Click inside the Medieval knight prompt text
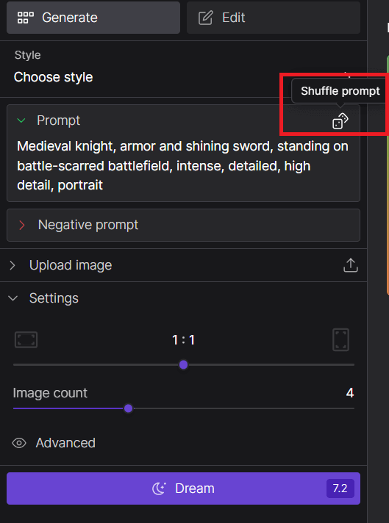 [x=182, y=166]
